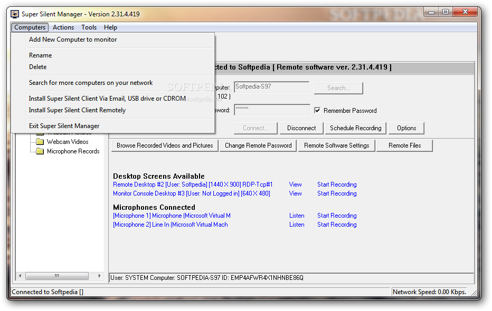Open the Help menu
The width and height of the screenshot is (492, 311).
[x=110, y=27]
